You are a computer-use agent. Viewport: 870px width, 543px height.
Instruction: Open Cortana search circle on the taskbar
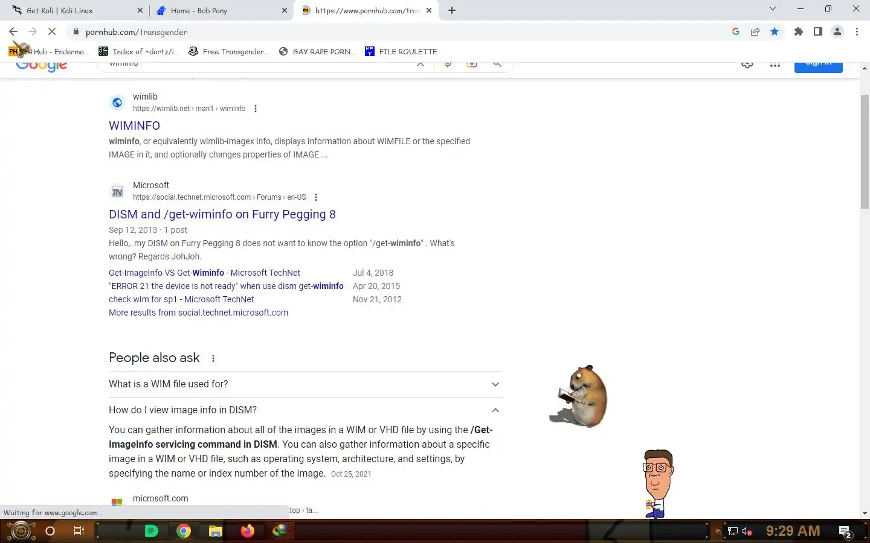50,531
